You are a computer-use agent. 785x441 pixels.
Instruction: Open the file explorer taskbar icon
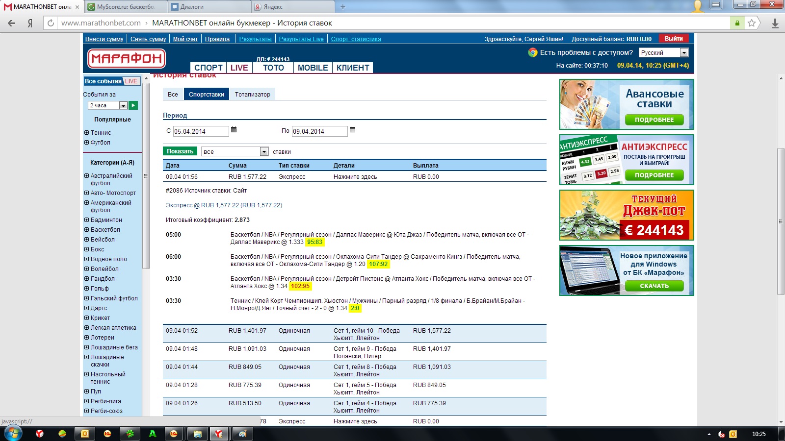197,434
